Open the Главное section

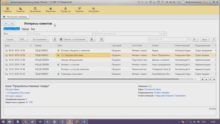[8, 10]
